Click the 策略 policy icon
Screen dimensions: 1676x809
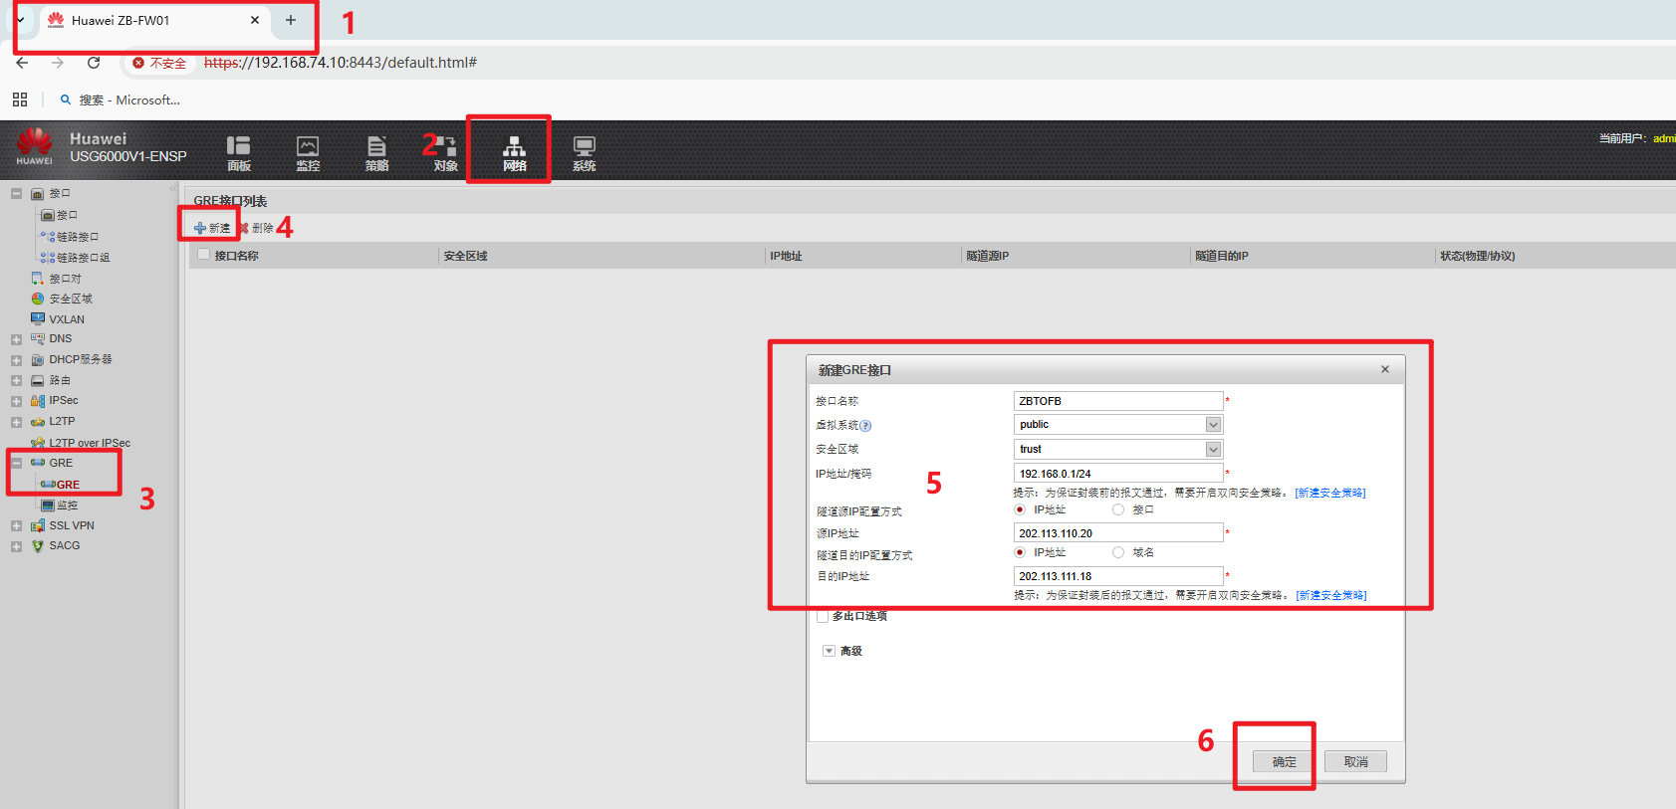376,150
